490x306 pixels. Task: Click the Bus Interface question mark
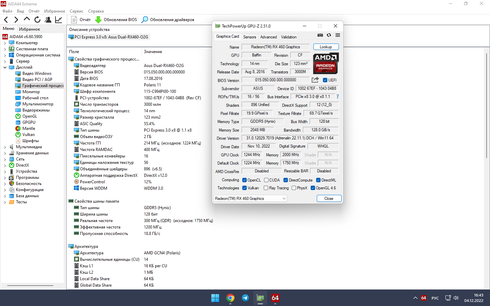[x=337, y=97]
